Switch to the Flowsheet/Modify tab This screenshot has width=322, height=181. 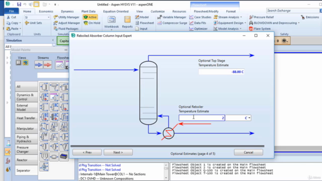206,11
